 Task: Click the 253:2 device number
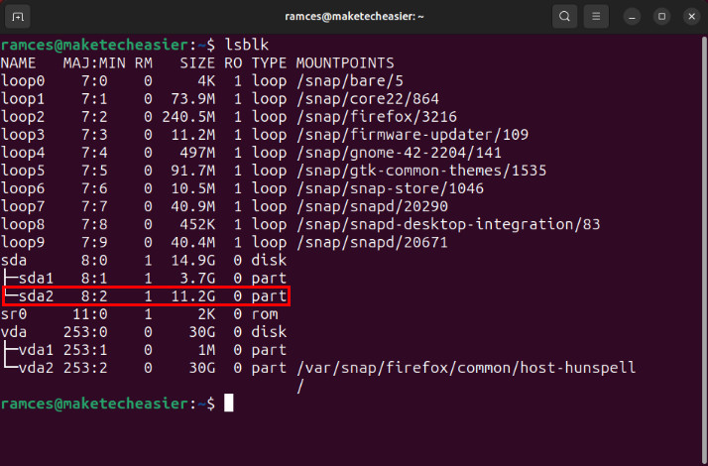click(85, 368)
